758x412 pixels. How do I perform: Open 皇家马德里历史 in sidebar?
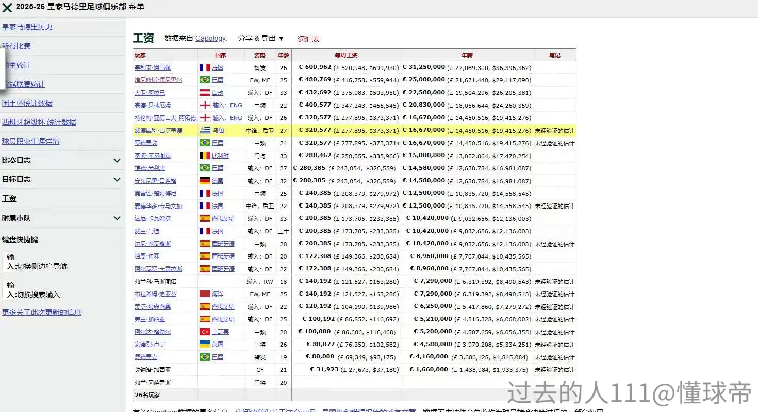[27, 27]
